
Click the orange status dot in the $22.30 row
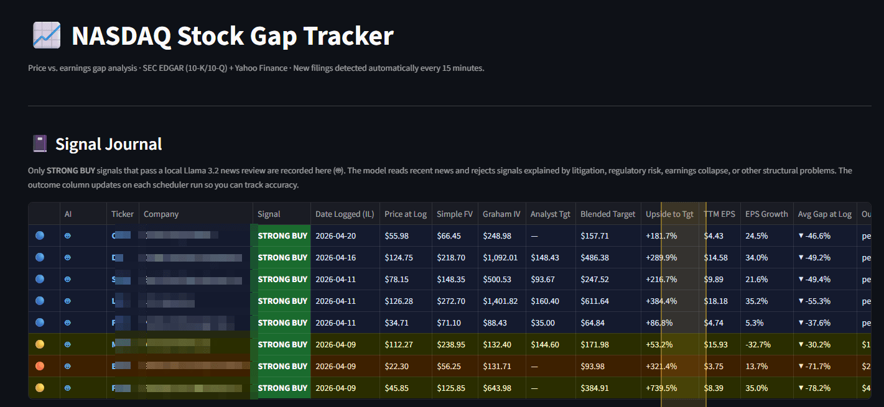(x=40, y=366)
